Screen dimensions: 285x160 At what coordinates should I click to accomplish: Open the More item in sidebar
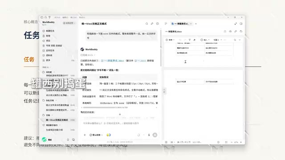pyautogui.click(x=47, y=60)
